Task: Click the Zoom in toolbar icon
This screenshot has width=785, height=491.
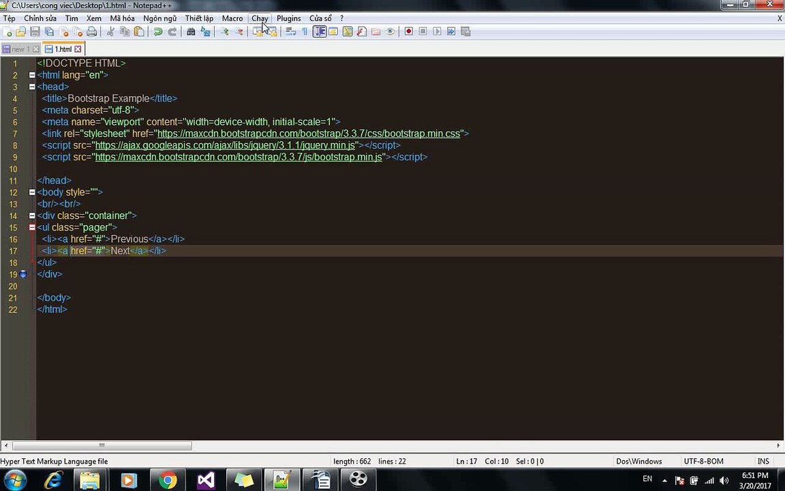Action: click(225, 31)
